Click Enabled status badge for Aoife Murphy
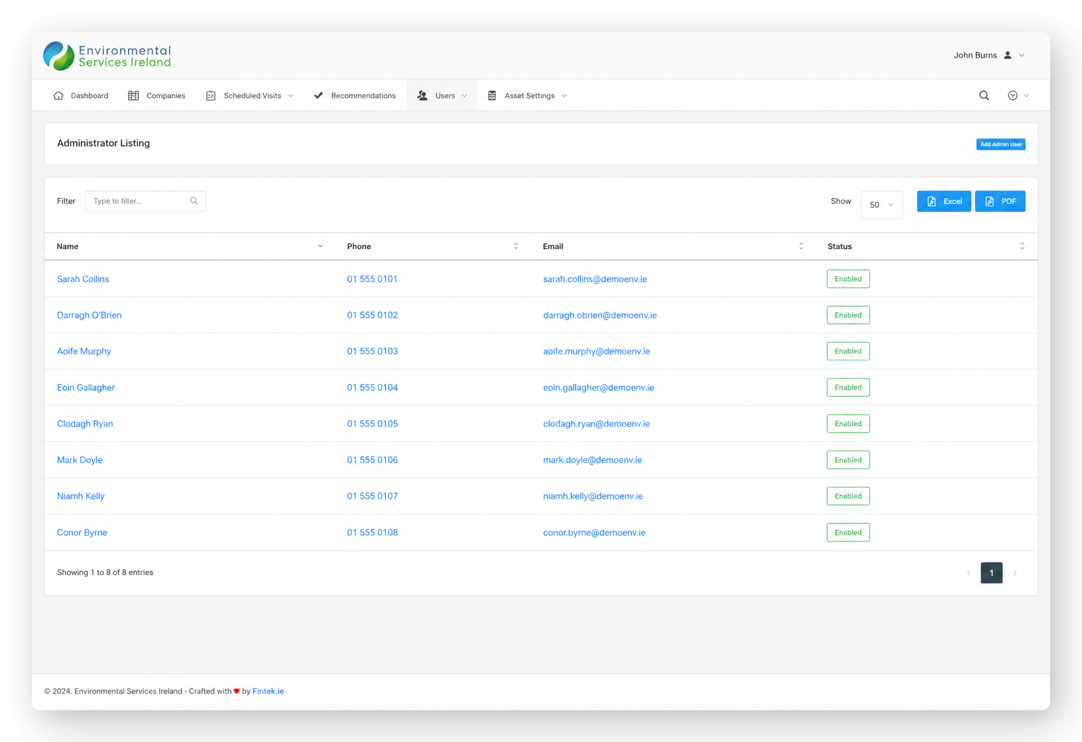This screenshot has width=1082, height=742. [x=848, y=351]
